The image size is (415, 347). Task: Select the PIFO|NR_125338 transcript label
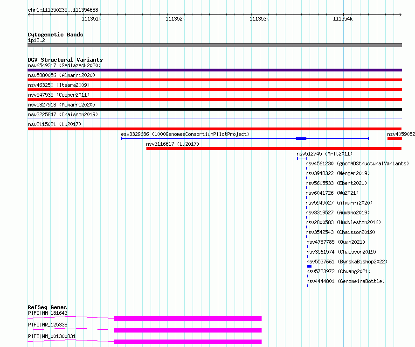tap(48, 325)
